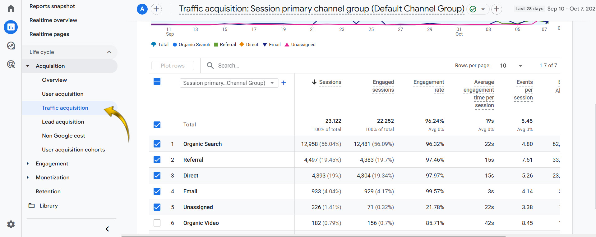Expand the Engagement menu section
Screen dimensions: 596x237
(x=52, y=164)
